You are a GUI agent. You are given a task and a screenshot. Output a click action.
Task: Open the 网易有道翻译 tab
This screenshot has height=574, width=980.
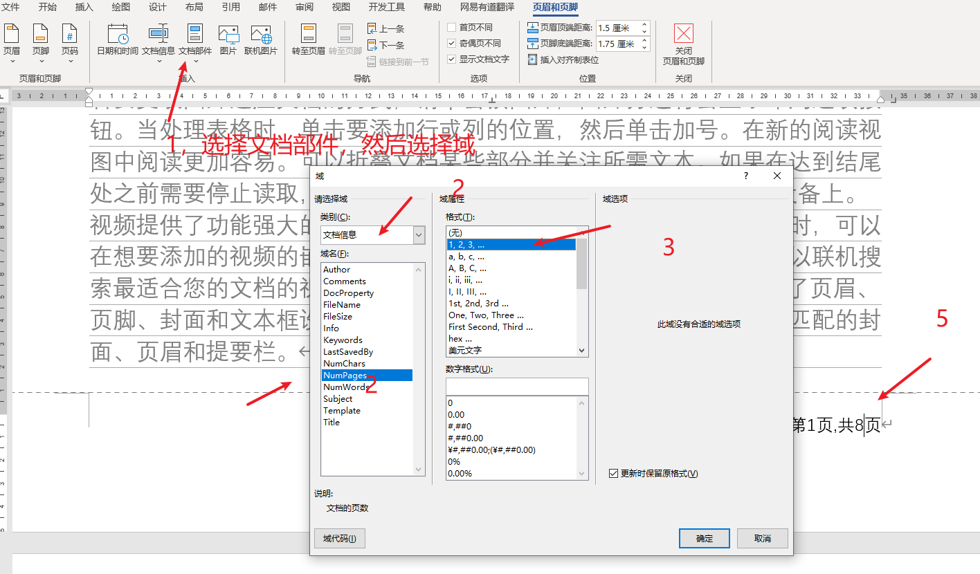pyautogui.click(x=489, y=7)
